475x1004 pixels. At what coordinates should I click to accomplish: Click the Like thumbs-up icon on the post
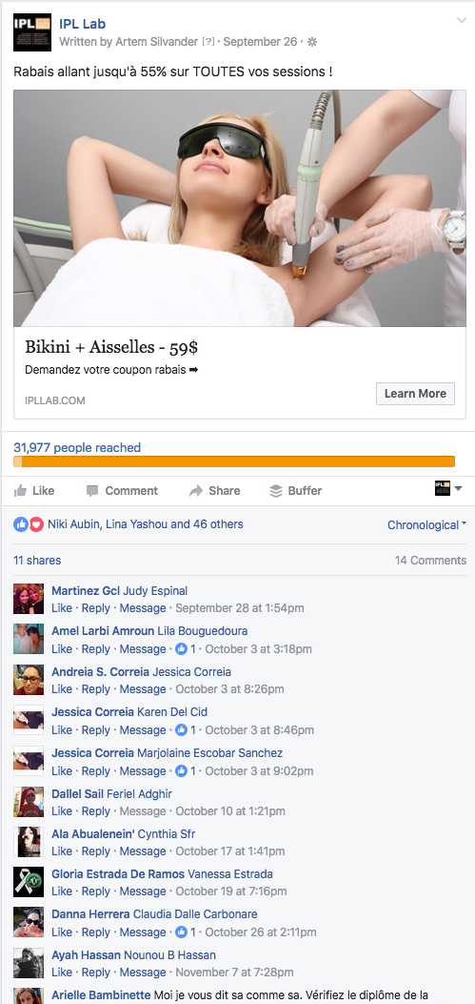click(x=20, y=490)
